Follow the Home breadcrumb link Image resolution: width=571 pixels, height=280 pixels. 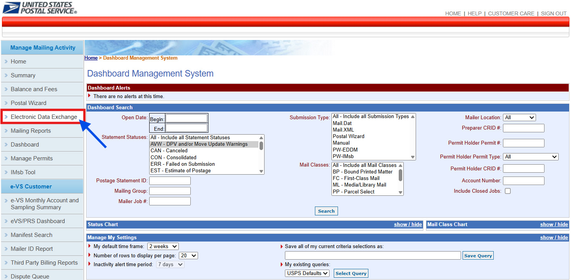click(x=91, y=58)
